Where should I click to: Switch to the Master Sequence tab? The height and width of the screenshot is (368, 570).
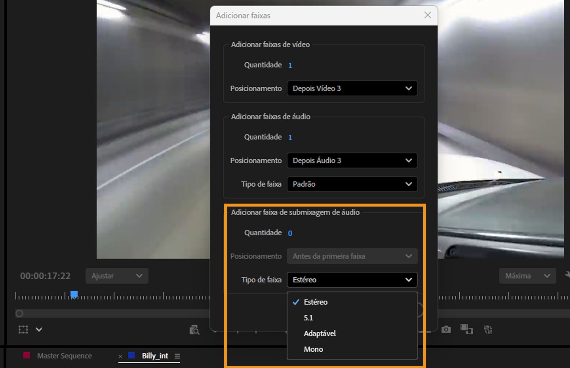click(x=64, y=356)
